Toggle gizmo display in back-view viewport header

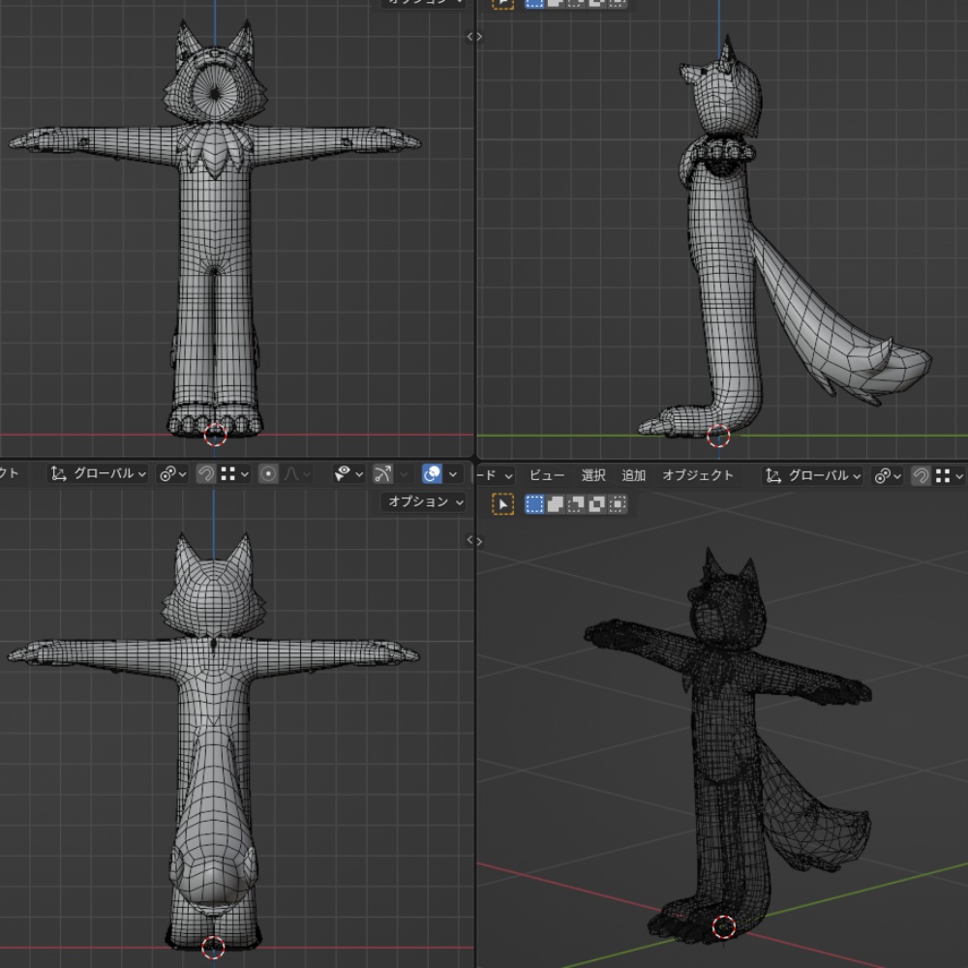[382, 474]
